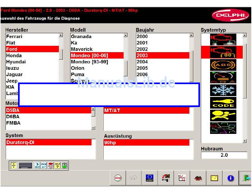Open the on-screen keyboard
This screenshot has width=252, height=193.
pos(25,165)
